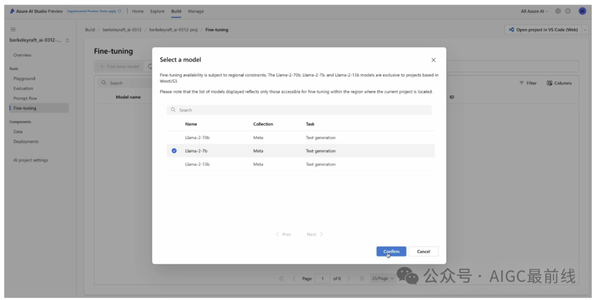Open the user account avatar
Screen dimensions: 595x300
point(582,11)
